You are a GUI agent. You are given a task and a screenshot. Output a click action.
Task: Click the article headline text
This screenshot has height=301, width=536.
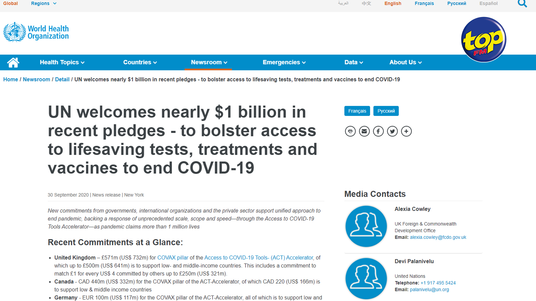coord(183,140)
